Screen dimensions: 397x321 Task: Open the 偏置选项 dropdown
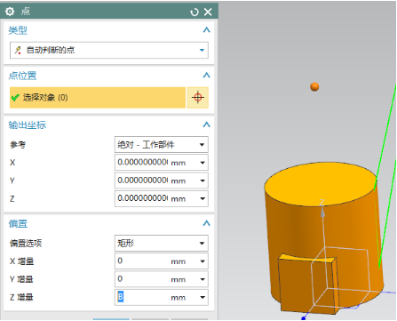pos(162,244)
